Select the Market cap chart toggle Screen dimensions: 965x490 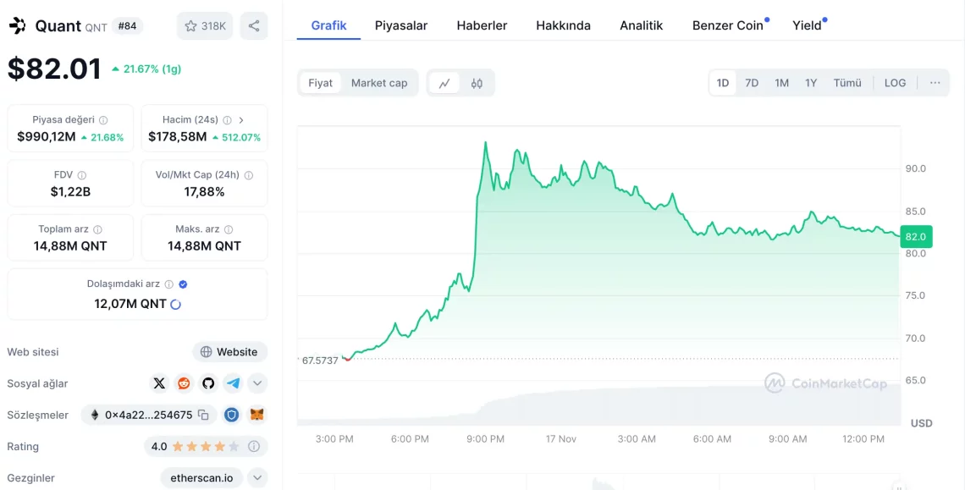(379, 83)
